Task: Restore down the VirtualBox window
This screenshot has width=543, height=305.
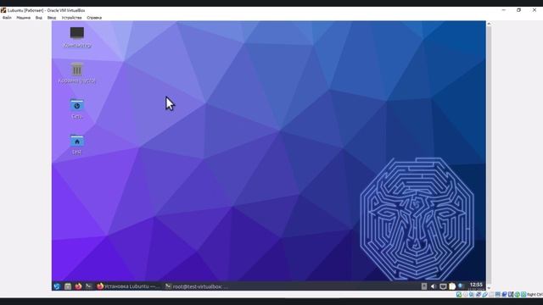Action: (518, 10)
